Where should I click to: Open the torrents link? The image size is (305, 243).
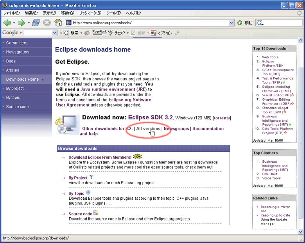[x=222, y=118]
